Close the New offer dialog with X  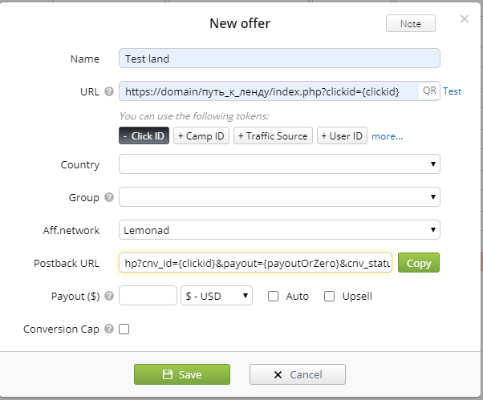tap(465, 18)
